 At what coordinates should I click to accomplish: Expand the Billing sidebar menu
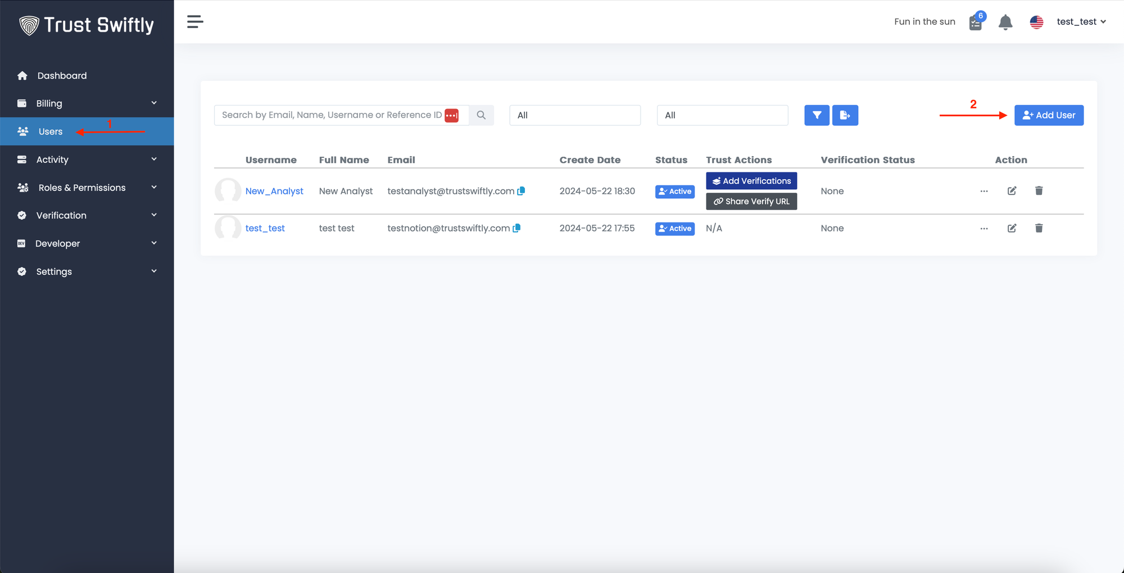87,103
